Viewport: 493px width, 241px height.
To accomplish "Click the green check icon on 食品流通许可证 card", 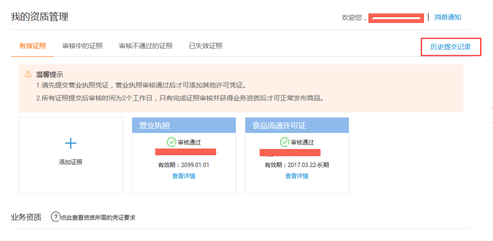I will point(284,142).
